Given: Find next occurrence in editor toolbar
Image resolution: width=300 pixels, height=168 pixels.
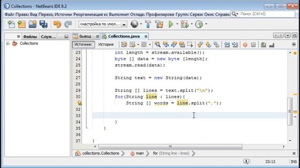Looking at the screenshot, I should coord(174,45).
